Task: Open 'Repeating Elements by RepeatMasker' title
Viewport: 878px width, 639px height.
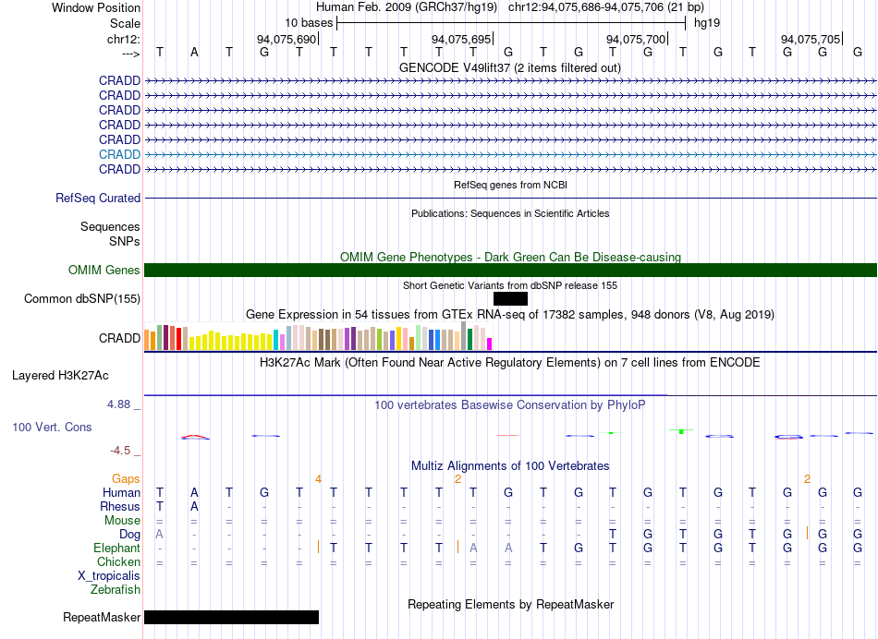Action: tap(510, 604)
